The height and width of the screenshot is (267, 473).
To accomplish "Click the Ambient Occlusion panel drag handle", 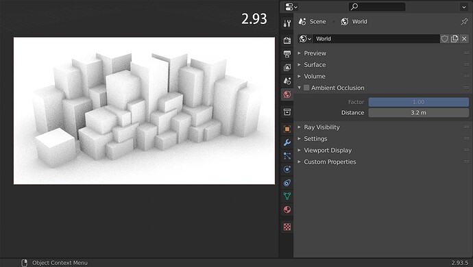I will tap(466, 88).
